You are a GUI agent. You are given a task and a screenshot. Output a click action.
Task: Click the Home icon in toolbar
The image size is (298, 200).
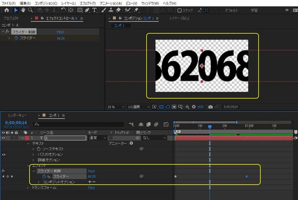tap(7, 10)
